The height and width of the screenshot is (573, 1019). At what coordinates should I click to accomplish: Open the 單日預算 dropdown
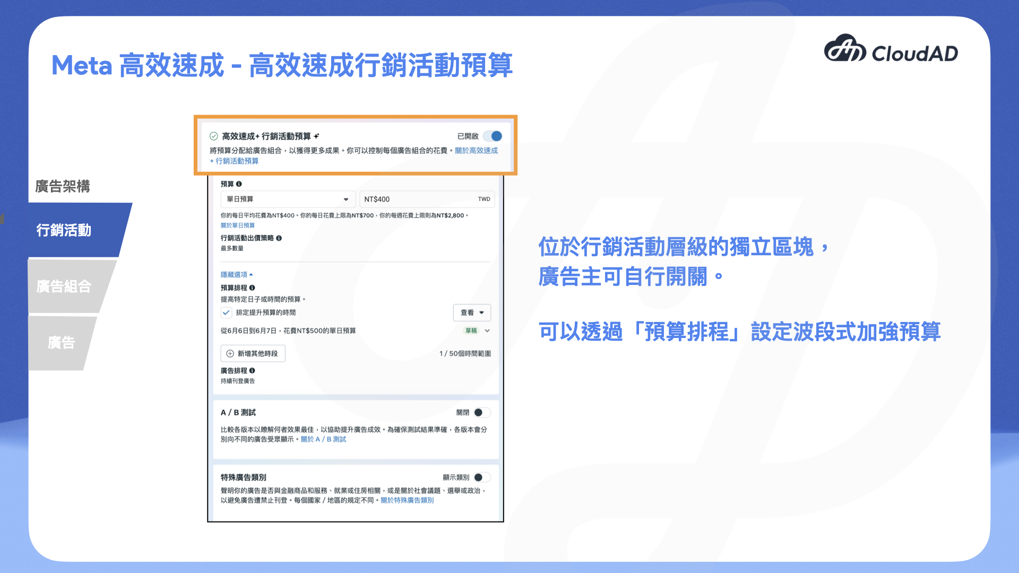(288, 199)
